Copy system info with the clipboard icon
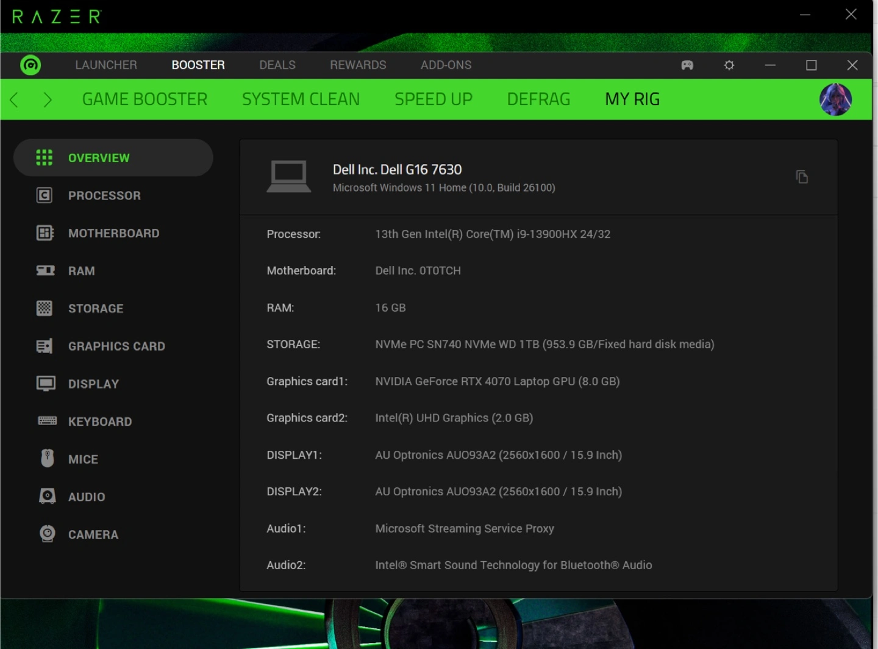Viewport: 878px width, 649px height. tap(802, 177)
